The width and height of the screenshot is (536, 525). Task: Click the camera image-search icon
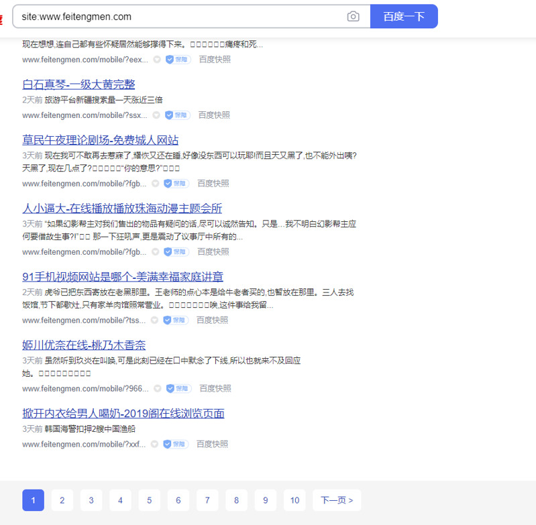tap(353, 16)
